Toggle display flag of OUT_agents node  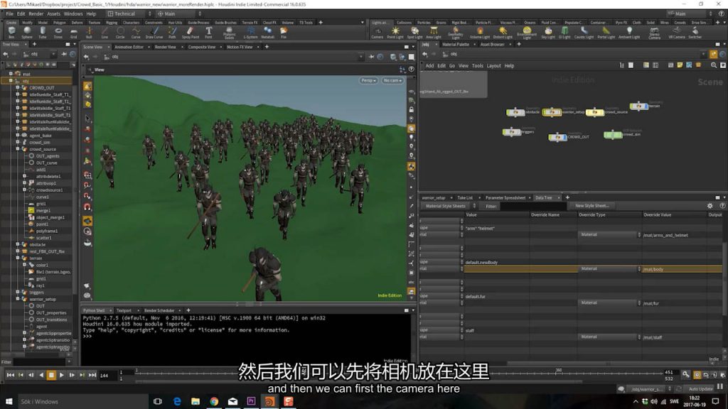tap(31, 156)
